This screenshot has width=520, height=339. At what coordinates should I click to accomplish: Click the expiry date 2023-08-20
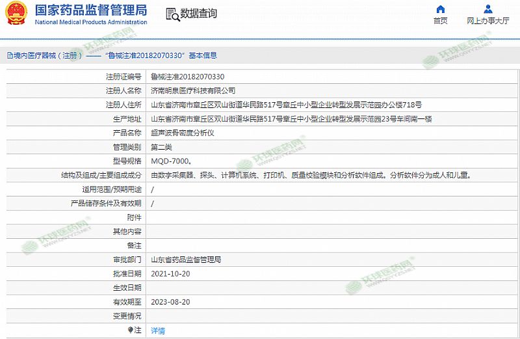170,302
